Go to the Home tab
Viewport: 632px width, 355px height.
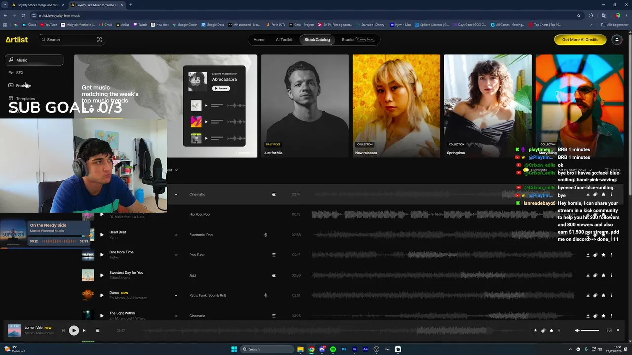tap(259, 40)
